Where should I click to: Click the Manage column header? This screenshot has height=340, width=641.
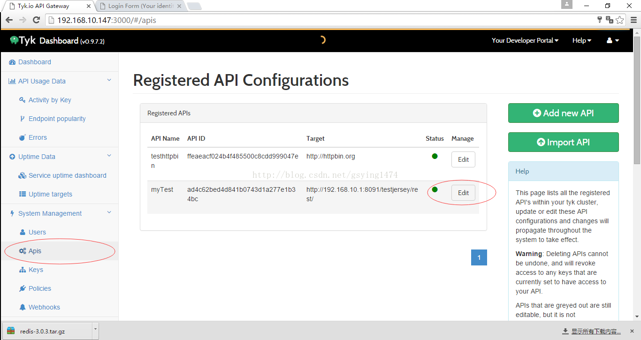(463, 138)
